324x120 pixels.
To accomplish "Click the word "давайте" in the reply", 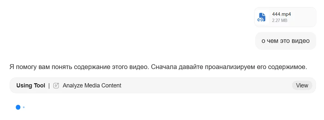I will coord(191,67).
